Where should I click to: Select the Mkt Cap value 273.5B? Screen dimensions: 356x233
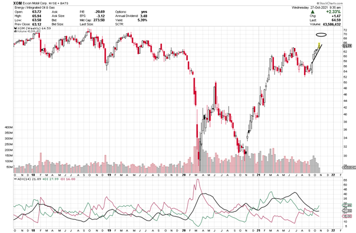(99, 20)
